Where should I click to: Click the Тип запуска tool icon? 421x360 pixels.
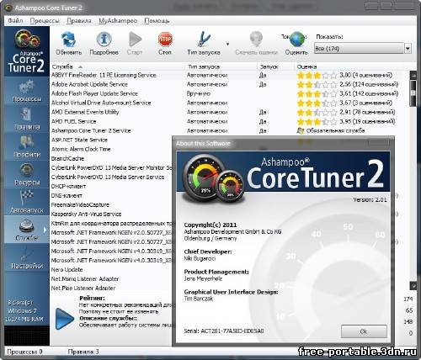[204, 39]
